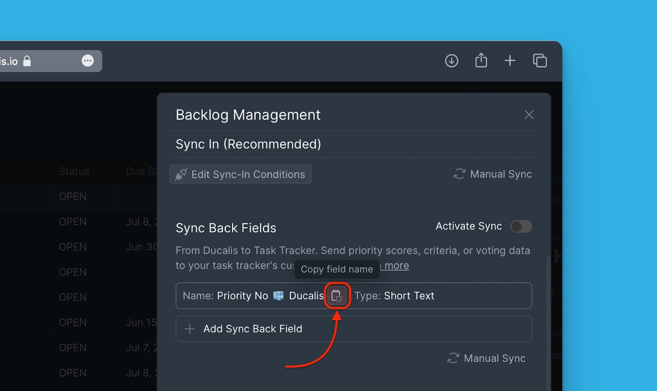
Task: Toggle the Activate Sync switch
Action: pyautogui.click(x=521, y=226)
